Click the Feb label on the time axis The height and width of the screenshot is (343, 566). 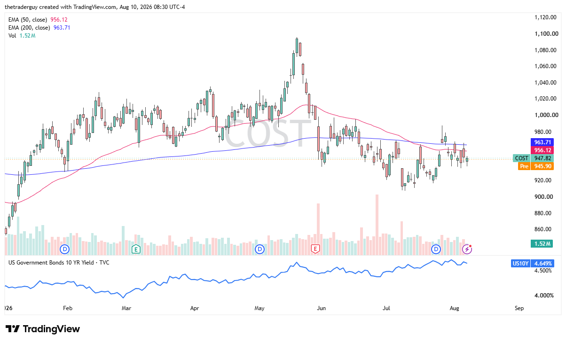(67, 309)
